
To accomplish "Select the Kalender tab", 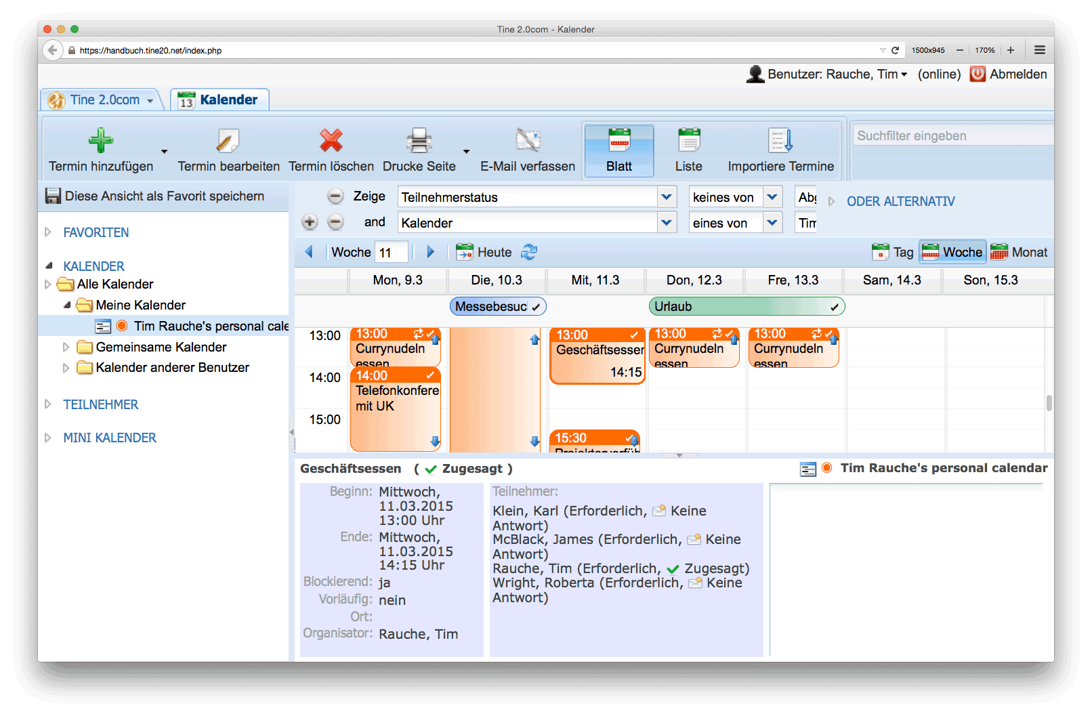I will point(219,100).
